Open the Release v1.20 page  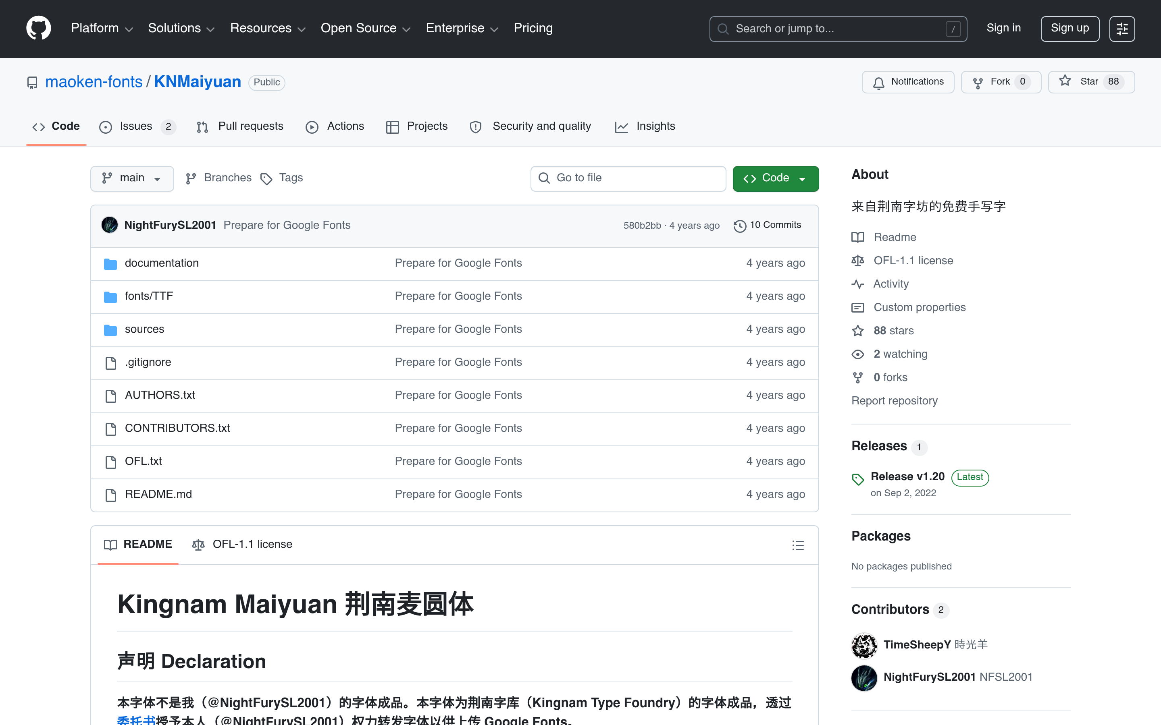pyautogui.click(x=907, y=476)
